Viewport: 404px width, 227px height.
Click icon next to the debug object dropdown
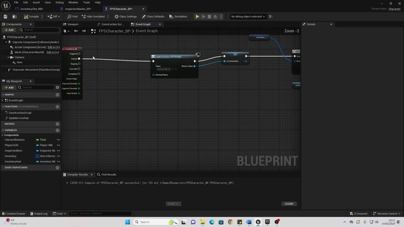pos(271,16)
